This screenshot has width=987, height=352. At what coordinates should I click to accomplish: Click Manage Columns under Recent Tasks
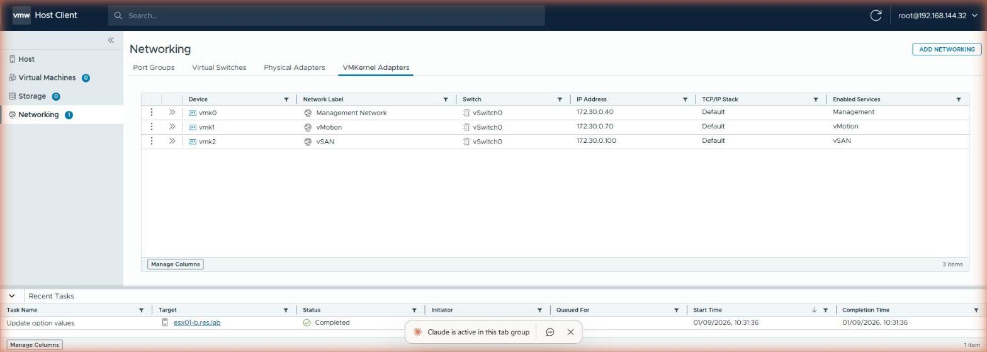35,345
